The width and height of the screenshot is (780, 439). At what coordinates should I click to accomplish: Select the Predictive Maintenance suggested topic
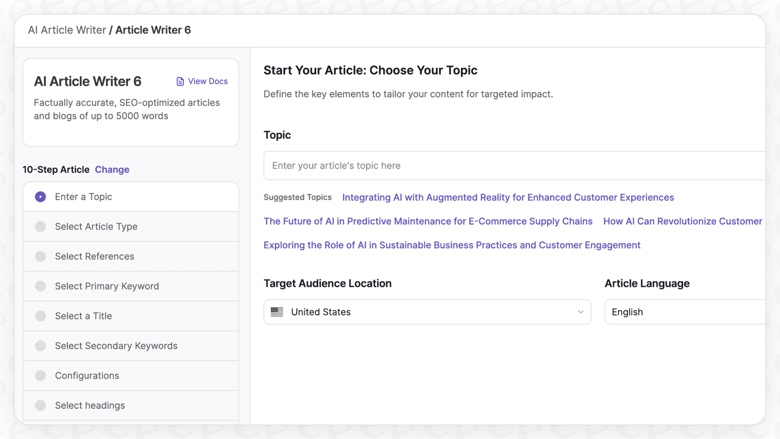click(428, 221)
